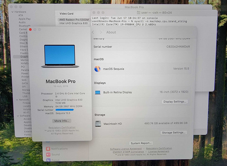Screen dimensions: 227x166
Task: Select Wi-Fi in System Report sidebar
Action: 26,113
